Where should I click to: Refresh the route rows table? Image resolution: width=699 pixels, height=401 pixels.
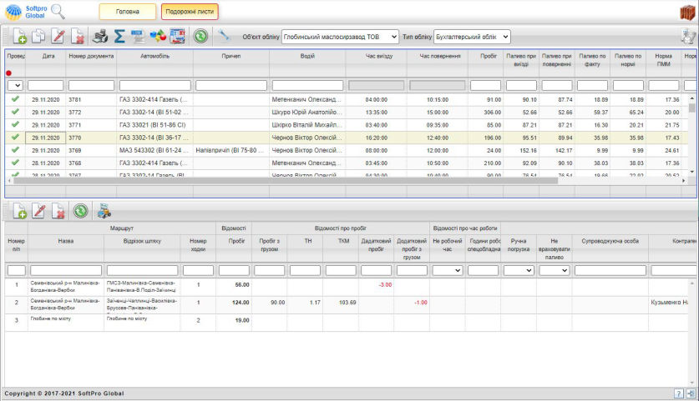(x=81, y=211)
